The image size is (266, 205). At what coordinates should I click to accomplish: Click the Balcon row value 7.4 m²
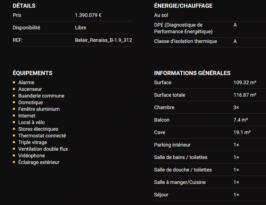(x=241, y=120)
